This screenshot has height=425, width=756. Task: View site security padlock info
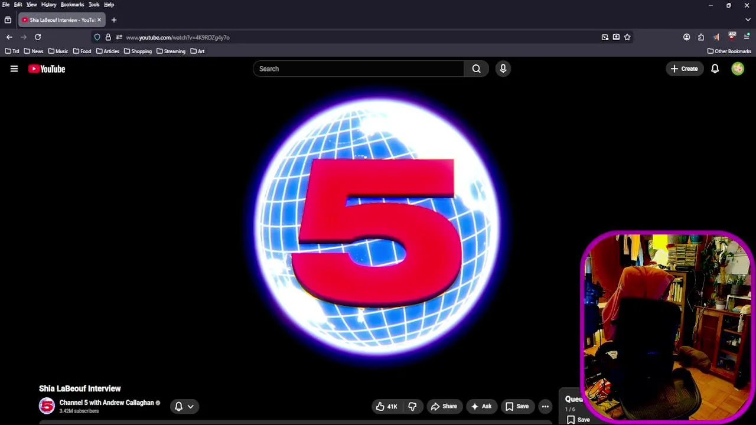pos(108,37)
